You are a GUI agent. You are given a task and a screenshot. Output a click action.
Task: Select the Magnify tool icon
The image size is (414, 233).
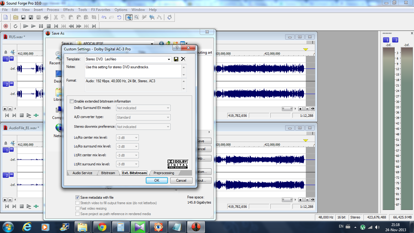point(137,17)
